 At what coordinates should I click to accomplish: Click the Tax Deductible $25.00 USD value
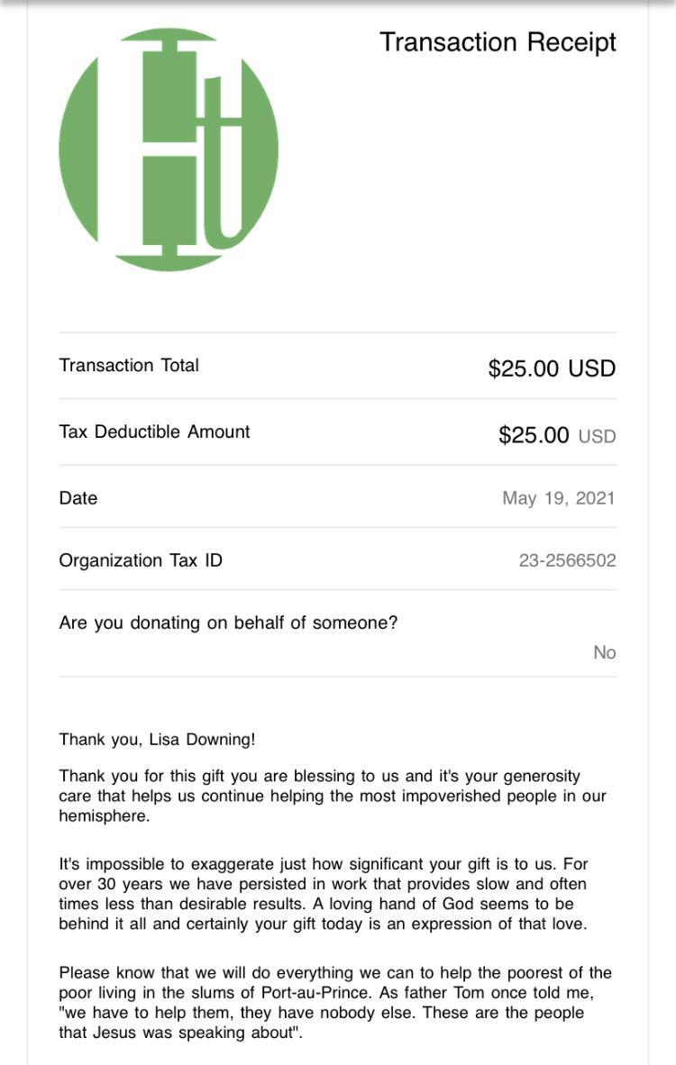click(x=557, y=436)
